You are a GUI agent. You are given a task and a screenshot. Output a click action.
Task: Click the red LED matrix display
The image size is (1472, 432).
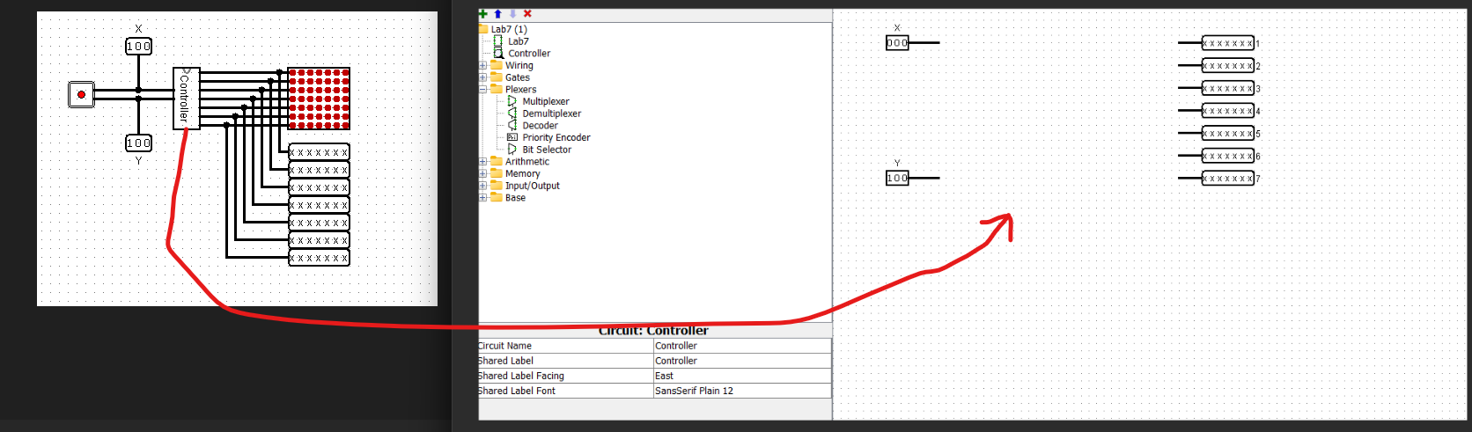(319, 99)
